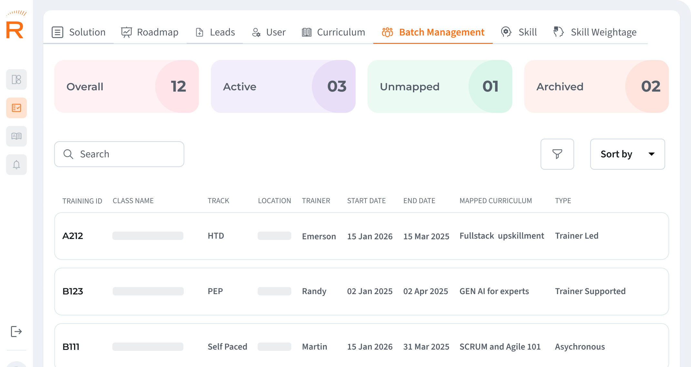The height and width of the screenshot is (367, 691).
Task: Click the orange R logo
Action: [x=15, y=30]
